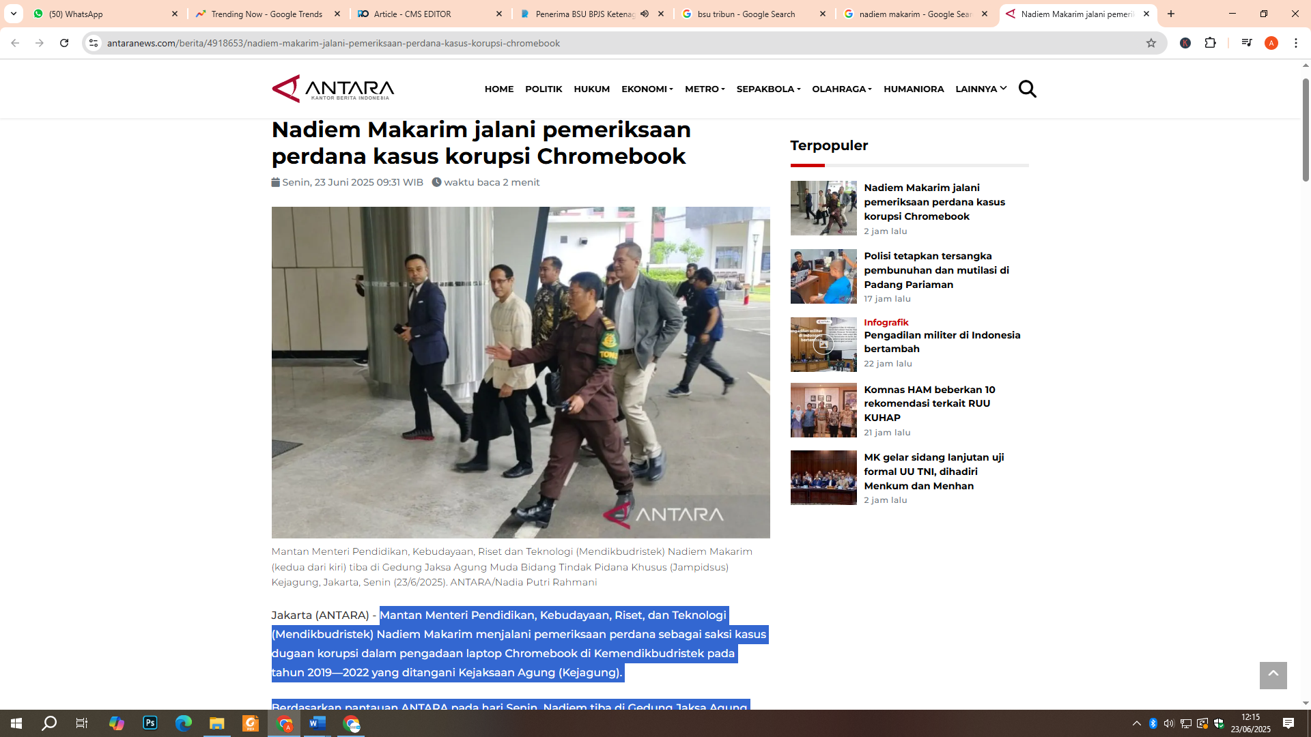Viewport: 1311px width, 737px height.
Task: Close the WhatsApp tab
Action: pos(175,14)
